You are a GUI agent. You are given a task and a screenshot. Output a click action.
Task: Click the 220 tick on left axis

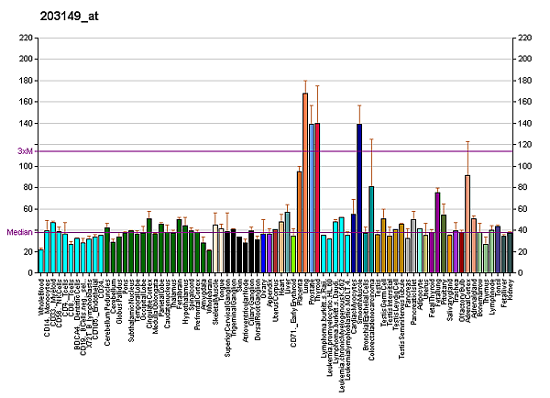coord(26,38)
